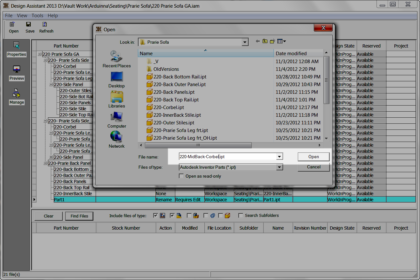Check the Open as read-only checkbox

pos(181,176)
